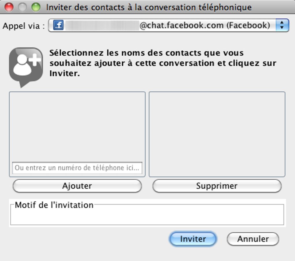Click the blurred account name in selector
The width and height of the screenshot is (295, 261).
tap(102, 25)
